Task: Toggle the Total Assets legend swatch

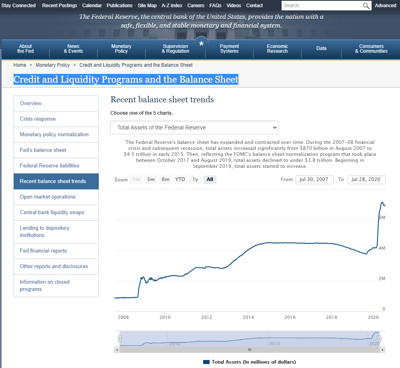Action: coord(206,362)
